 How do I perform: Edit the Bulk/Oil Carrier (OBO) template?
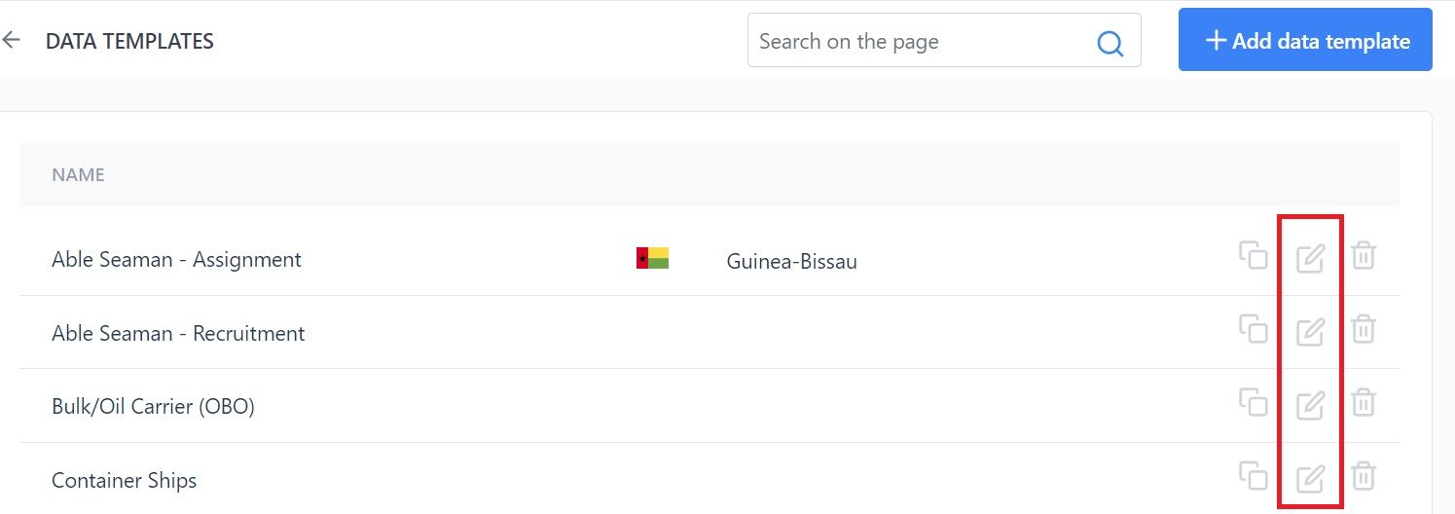click(x=1310, y=405)
